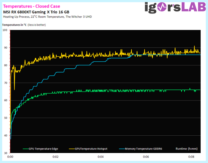This screenshot has width=208, height=163.
Task: Click the y-axis value 100
Action: coord(5,30)
